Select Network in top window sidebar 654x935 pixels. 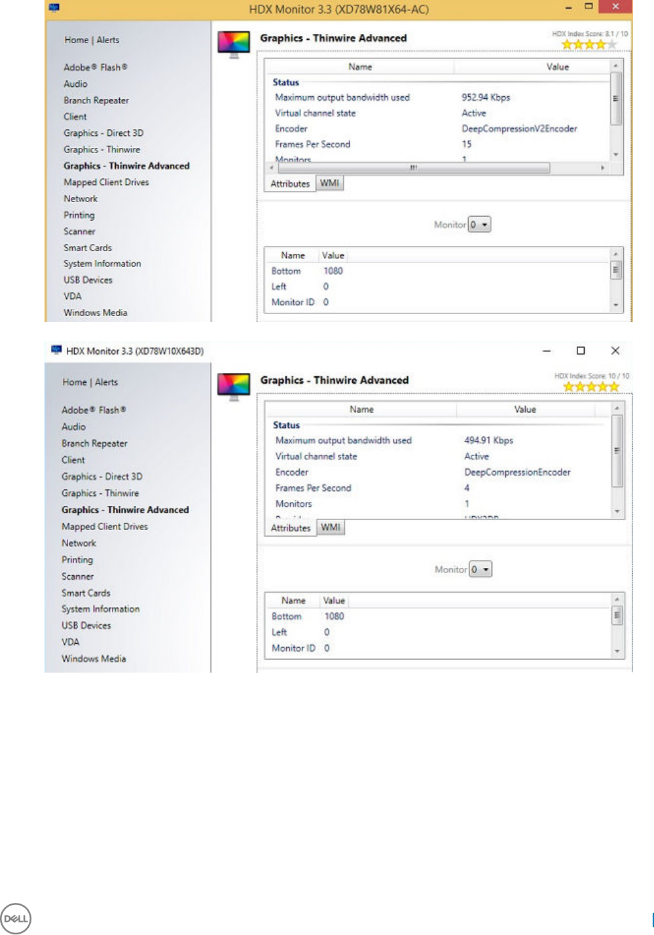(81, 198)
